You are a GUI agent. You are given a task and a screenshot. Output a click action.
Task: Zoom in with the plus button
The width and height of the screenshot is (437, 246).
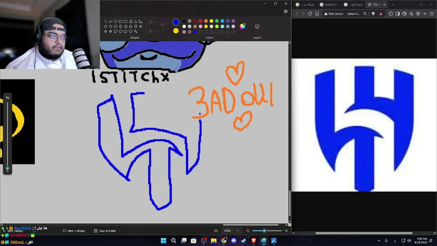(286, 231)
